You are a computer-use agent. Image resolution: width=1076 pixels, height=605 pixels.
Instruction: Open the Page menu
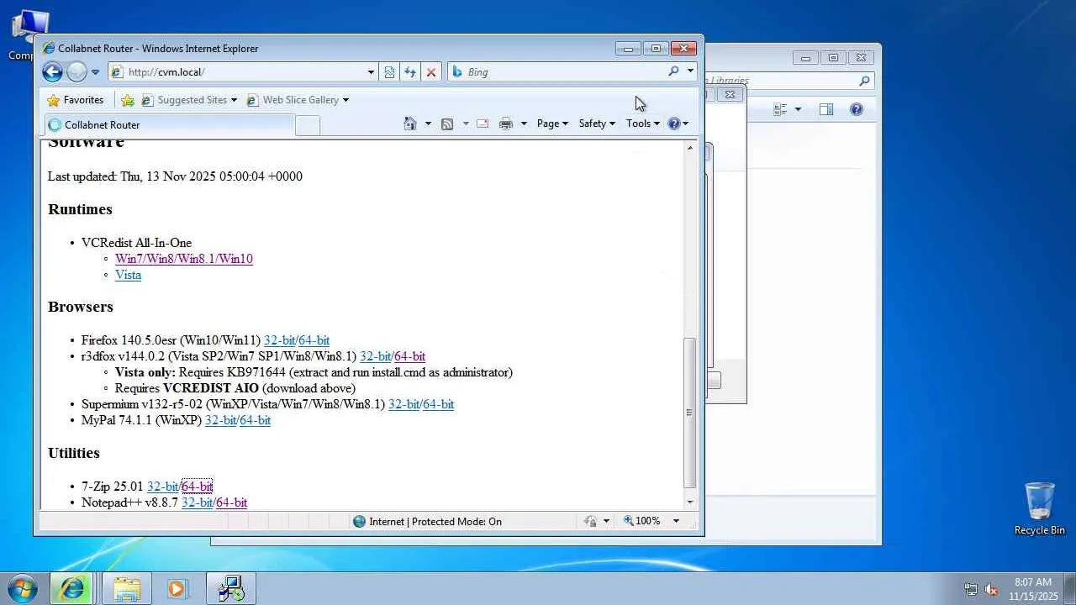pos(553,124)
